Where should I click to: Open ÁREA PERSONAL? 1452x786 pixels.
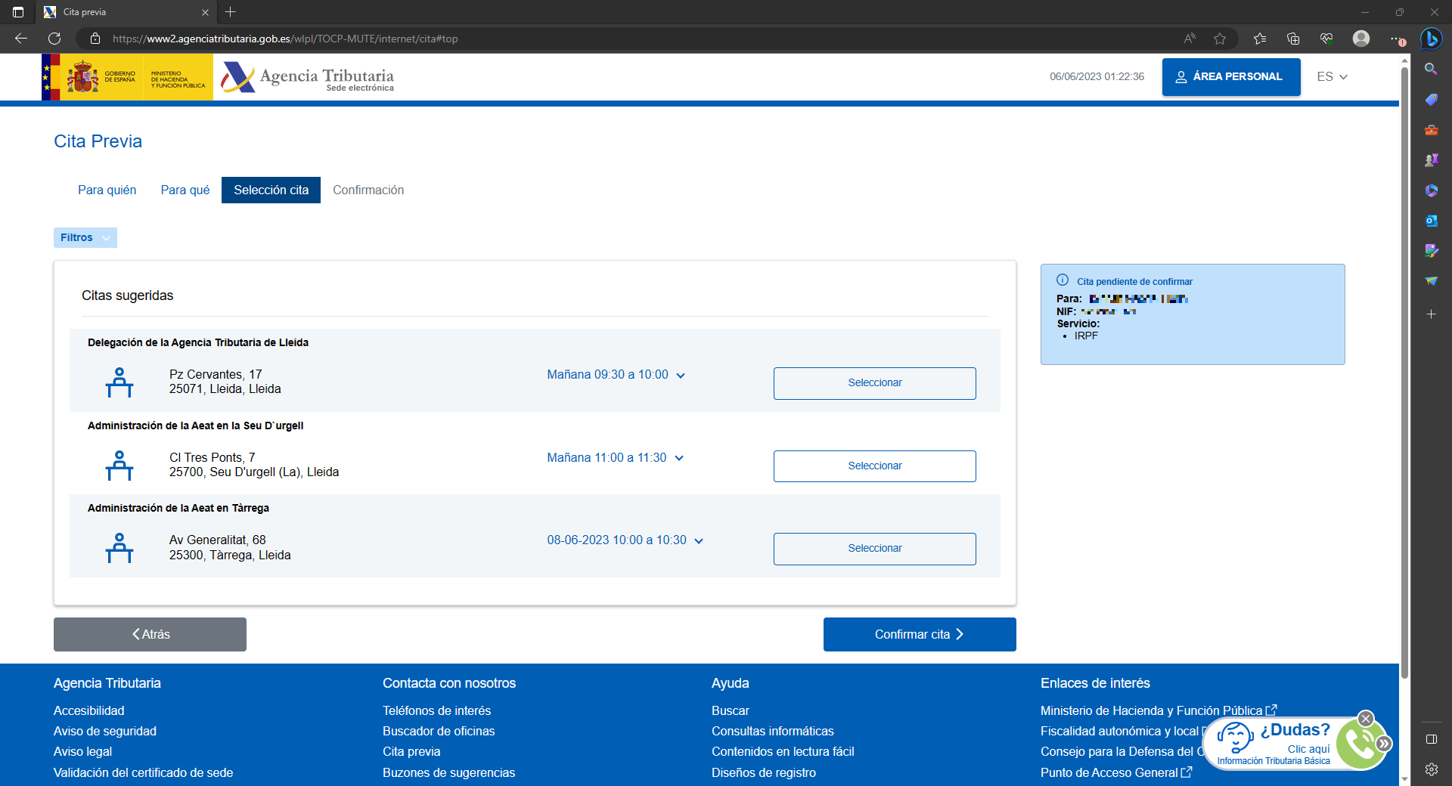[1231, 77]
